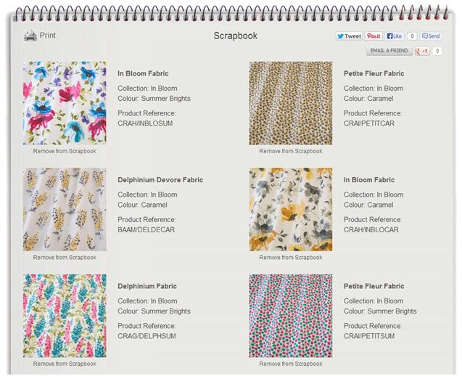Share the page with the Tweet button
This screenshot has height=376, width=462.
[x=349, y=36]
